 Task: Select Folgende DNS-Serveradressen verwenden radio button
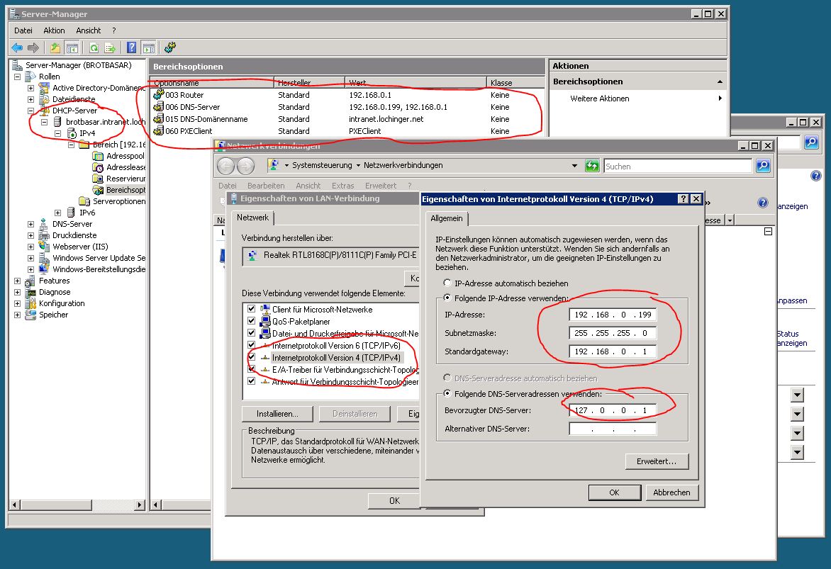click(447, 394)
